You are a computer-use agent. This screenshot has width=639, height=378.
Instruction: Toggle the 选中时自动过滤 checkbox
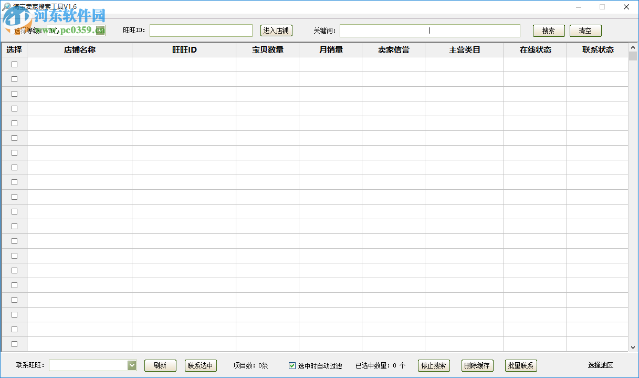click(291, 366)
